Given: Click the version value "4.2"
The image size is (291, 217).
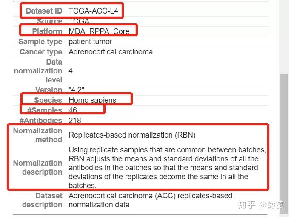Looking at the screenshot, I should 77,90.
